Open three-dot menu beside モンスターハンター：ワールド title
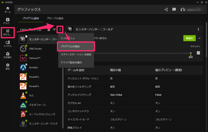Image resolution: width=208 pixels, height=132 pixels. pos(198,29)
